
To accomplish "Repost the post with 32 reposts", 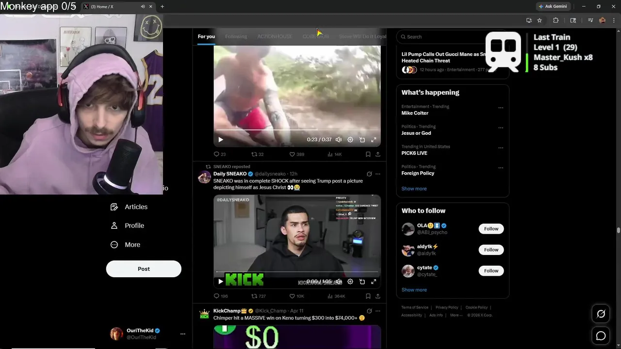I will point(257,154).
